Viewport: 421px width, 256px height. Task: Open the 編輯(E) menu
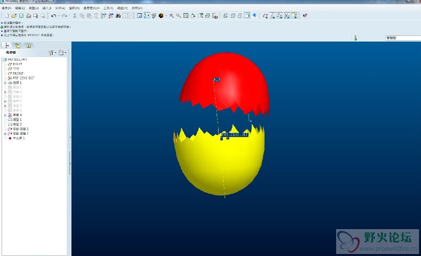pos(20,8)
